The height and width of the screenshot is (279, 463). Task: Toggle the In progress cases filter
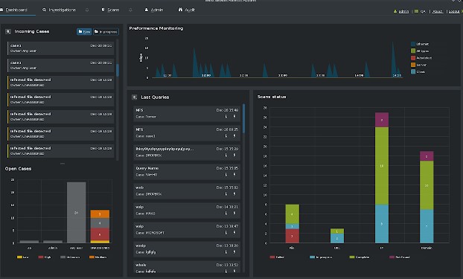pyautogui.click(x=106, y=31)
